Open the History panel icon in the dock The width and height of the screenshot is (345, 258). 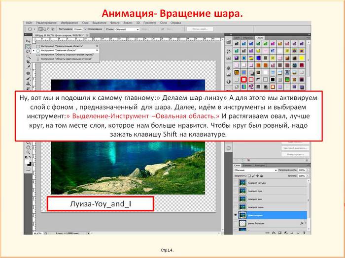point(229,51)
